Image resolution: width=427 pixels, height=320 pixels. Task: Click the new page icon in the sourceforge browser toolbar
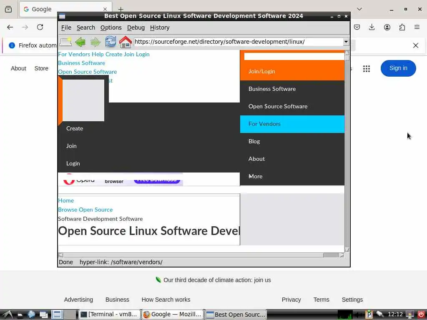pos(65,42)
